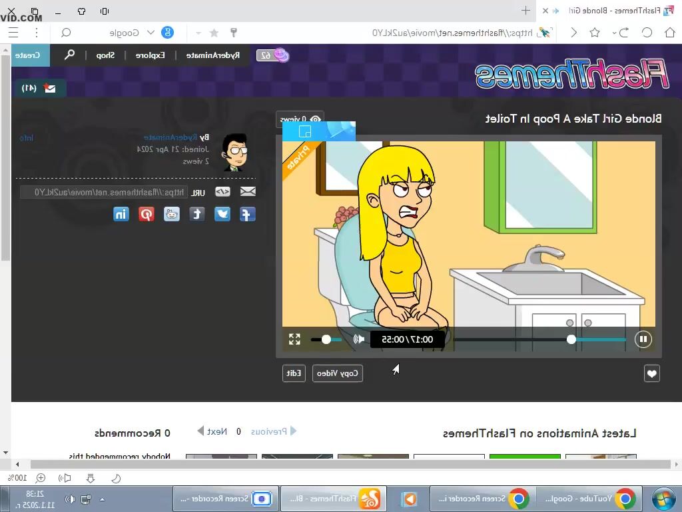Screen dimensions: 682x512
Task: Click the video progress bar handle
Action: tap(571, 339)
